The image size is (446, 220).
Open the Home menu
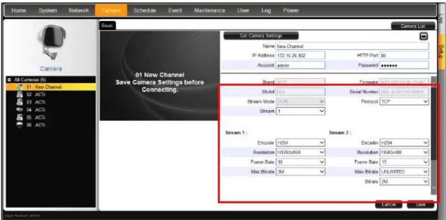[x=19, y=10]
